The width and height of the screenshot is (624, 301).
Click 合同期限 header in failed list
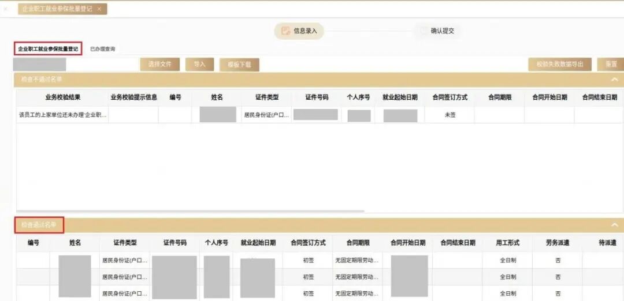click(x=500, y=97)
